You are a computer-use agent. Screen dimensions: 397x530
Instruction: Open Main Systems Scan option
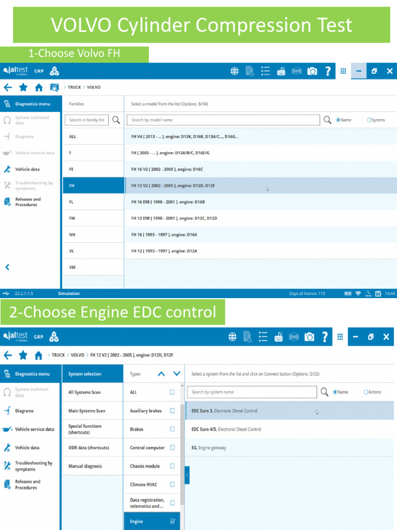(x=93, y=410)
